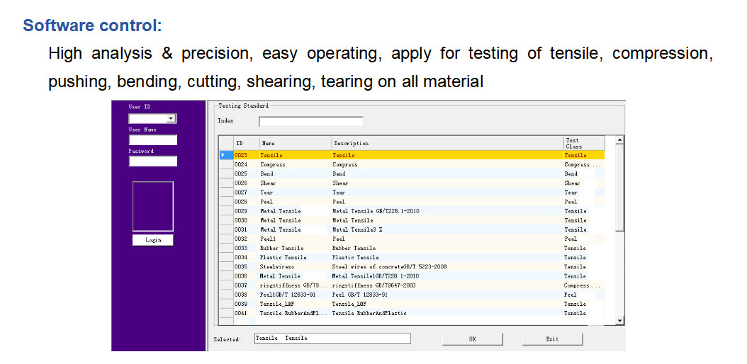Select row 0036 Metal Tensile
This screenshot has height=364, width=747.
(412, 276)
